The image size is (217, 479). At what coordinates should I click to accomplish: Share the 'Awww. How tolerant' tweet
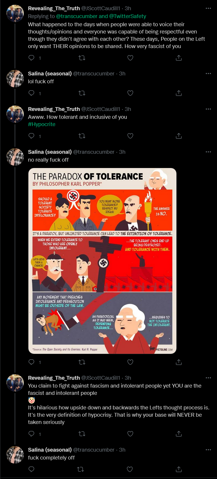point(179,136)
